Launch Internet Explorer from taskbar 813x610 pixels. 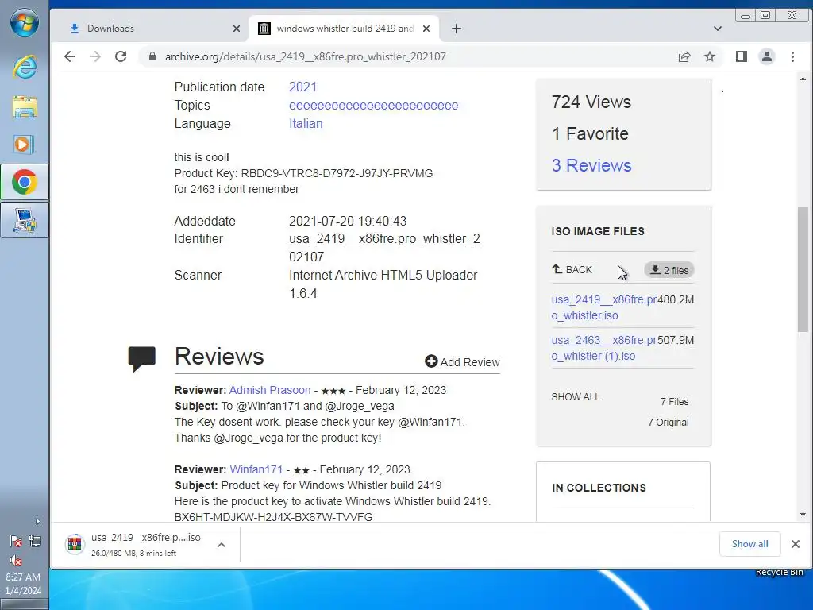click(x=25, y=68)
